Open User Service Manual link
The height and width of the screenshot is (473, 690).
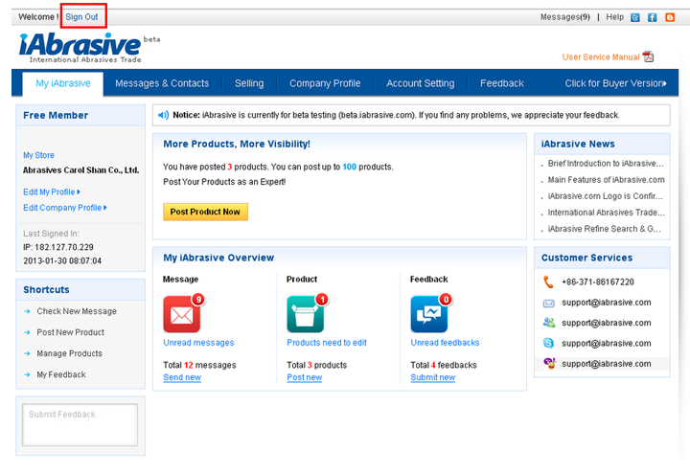pos(601,57)
